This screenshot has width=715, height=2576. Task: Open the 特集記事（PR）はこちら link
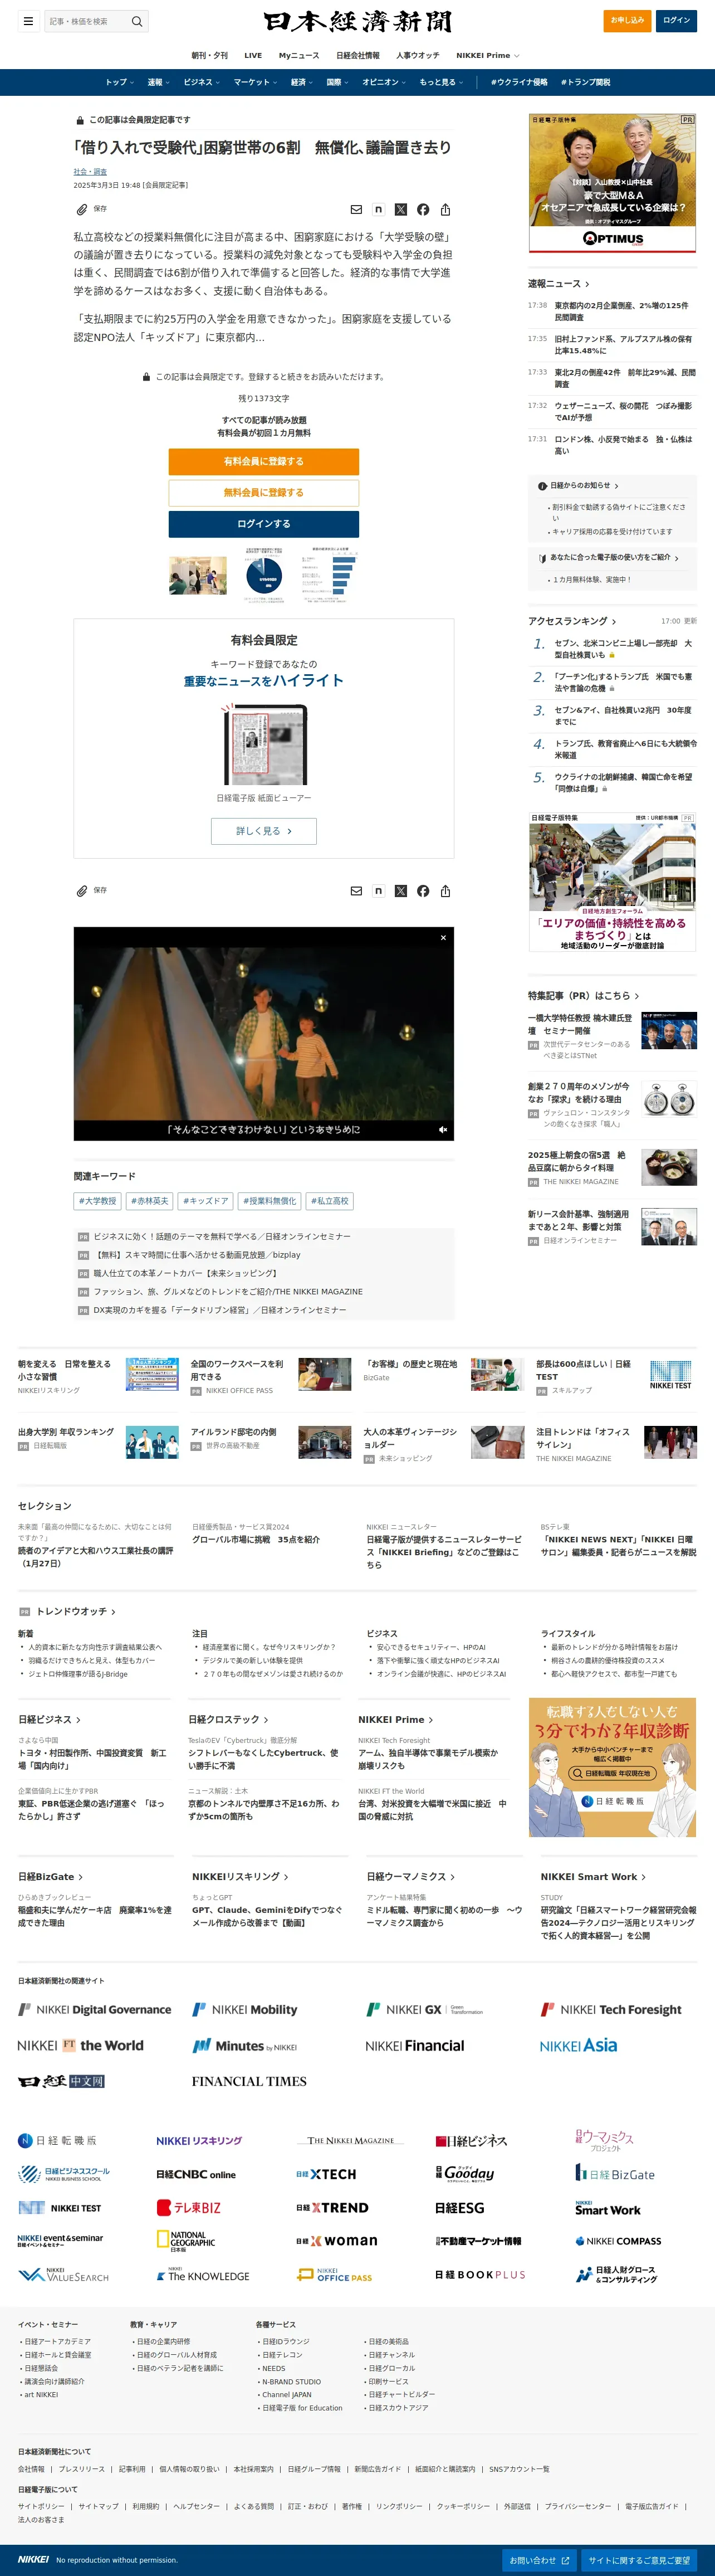click(584, 996)
